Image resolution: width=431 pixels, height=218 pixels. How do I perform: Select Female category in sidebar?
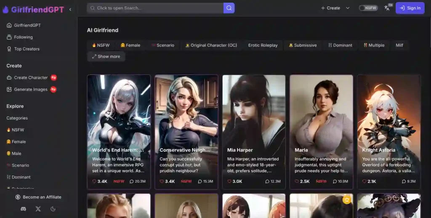click(x=16, y=141)
